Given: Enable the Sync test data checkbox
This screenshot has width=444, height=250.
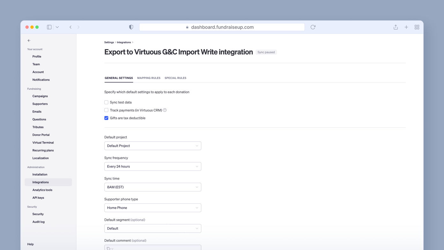Looking at the screenshot, I should click(106, 102).
